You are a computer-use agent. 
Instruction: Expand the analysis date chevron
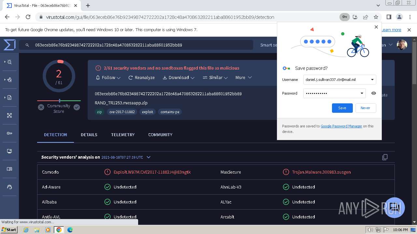pyautogui.click(x=149, y=157)
